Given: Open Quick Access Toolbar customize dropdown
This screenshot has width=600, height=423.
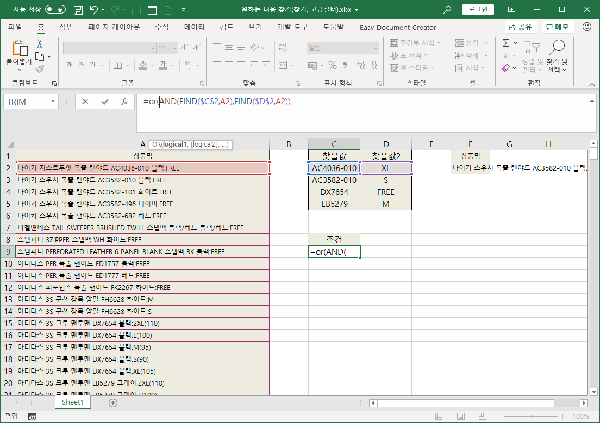Looking at the screenshot, I should pyautogui.click(x=183, y=10).
